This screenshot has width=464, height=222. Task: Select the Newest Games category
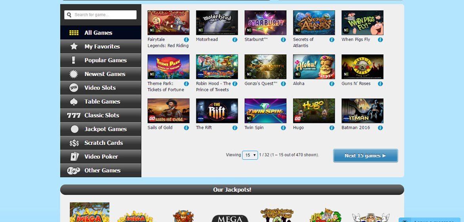pyautogui.click(x=101, y=74)
